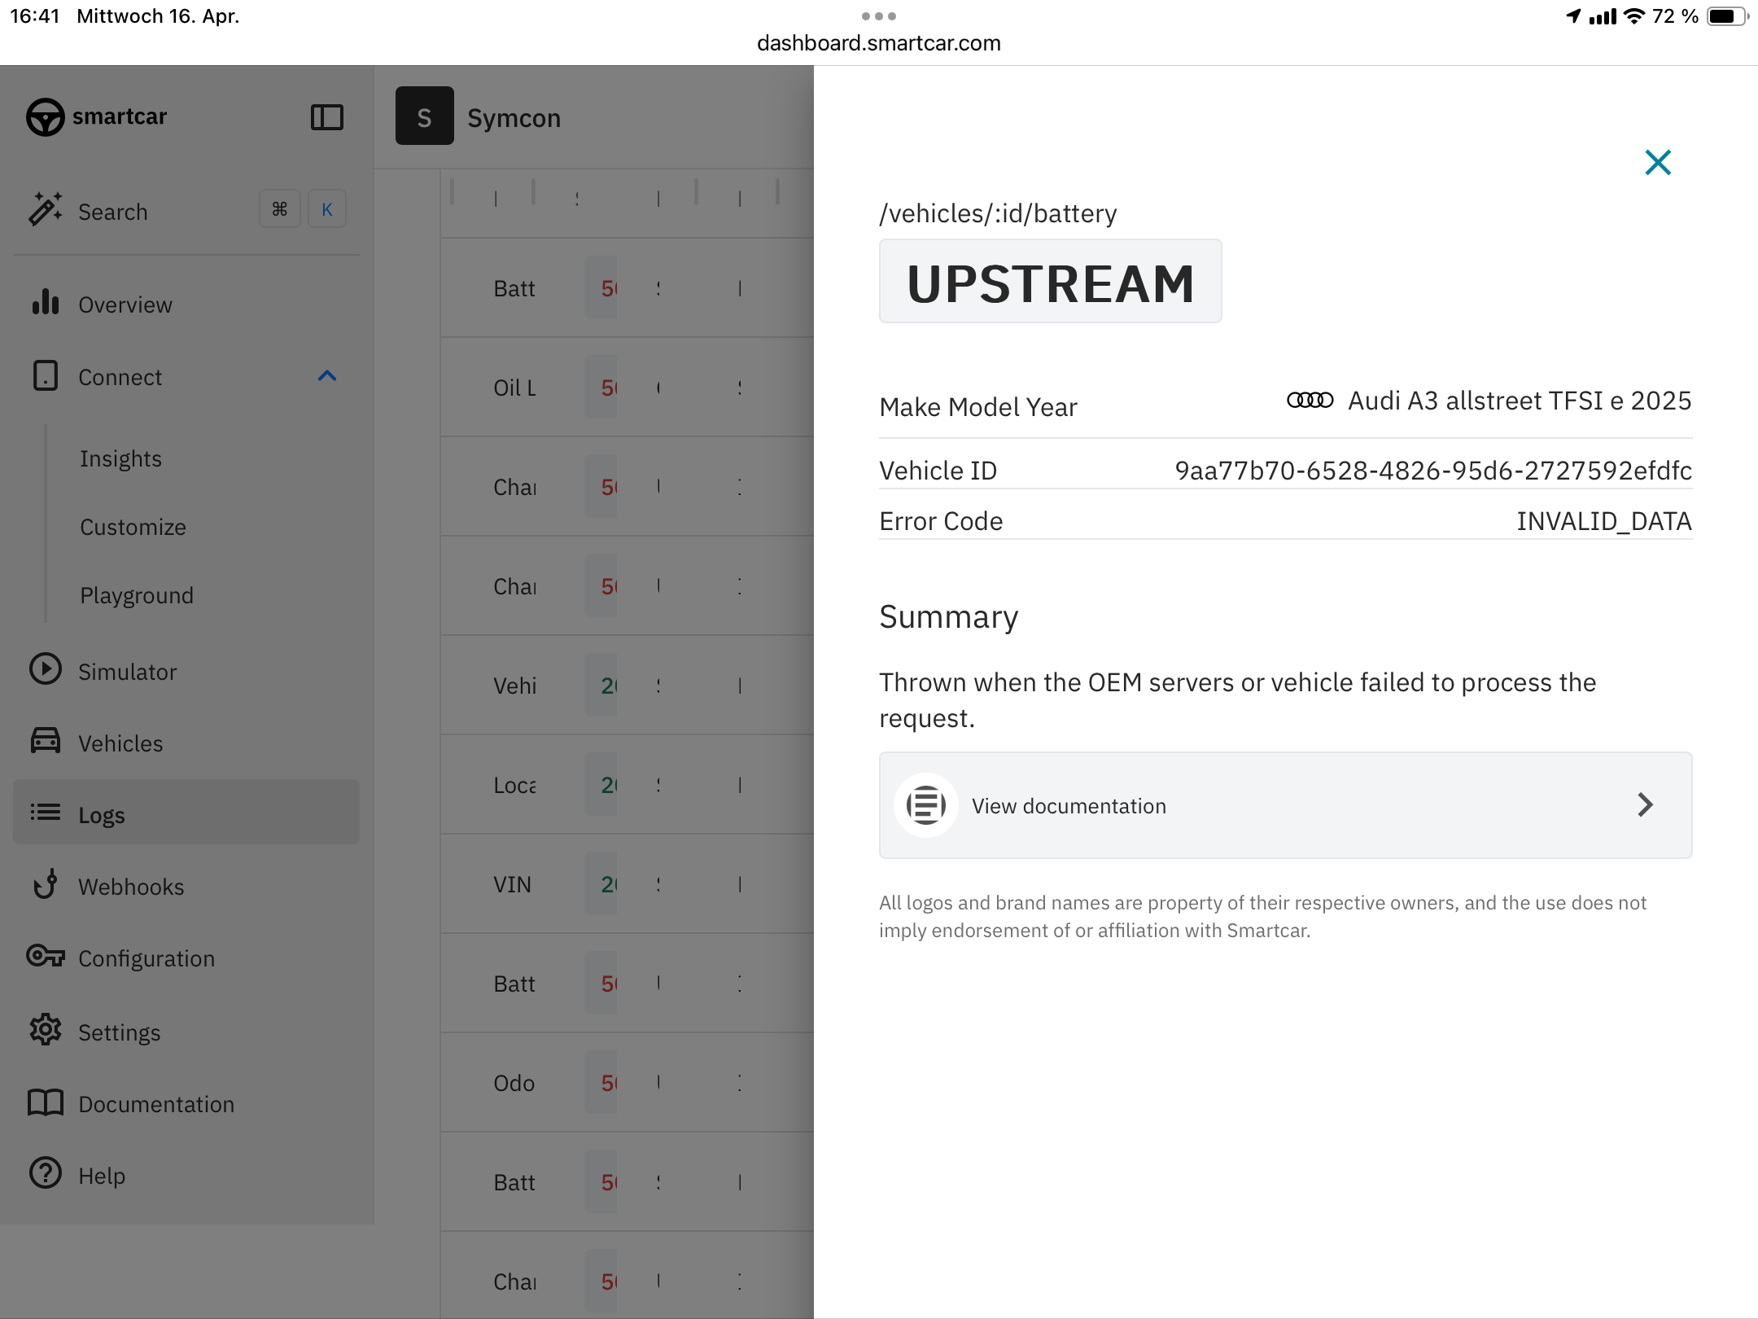The width and height of the screenshot is (1758, 1319).
Task: Click the Connect tablet icon
Action: 46,375
